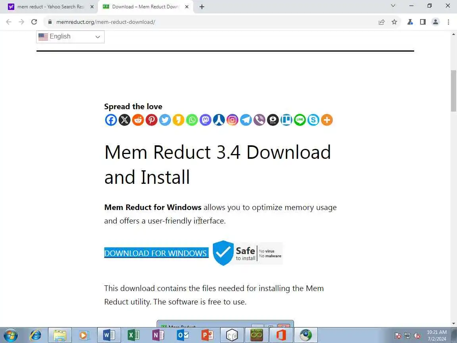Go back to the previous page
This screenshot has height=343, width=457.
[x=9, y=22]
